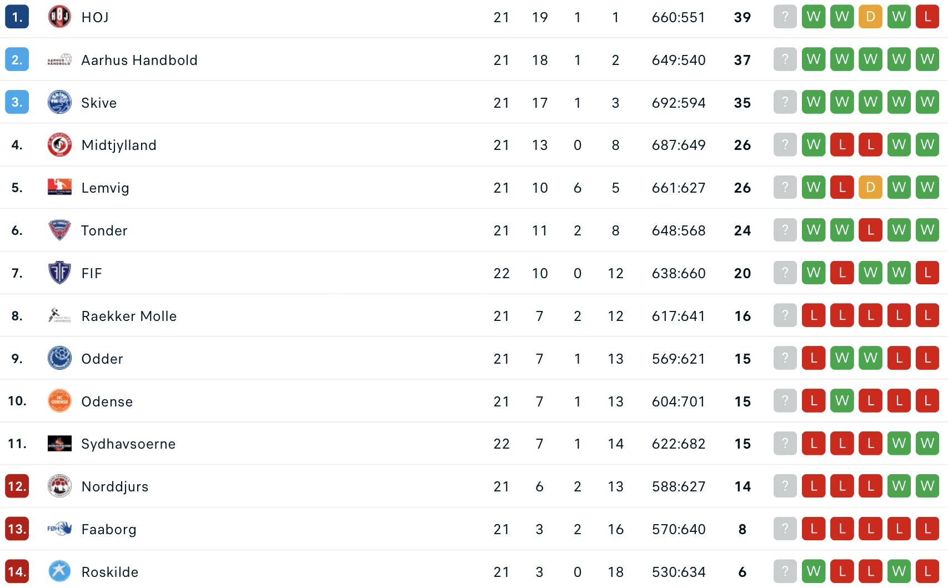Open Aarhus Handbold team logo
948x588 pixels.
[59, 59]
